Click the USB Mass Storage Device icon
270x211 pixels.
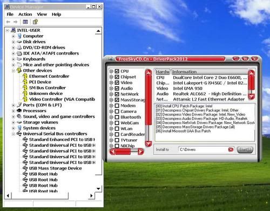pyautogui.click(x=25, y=168)
